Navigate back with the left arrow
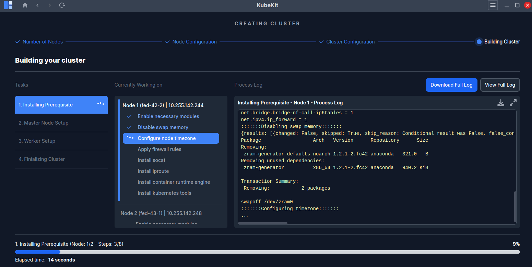This screenshot has height=267, width=532. click(37, 5)
